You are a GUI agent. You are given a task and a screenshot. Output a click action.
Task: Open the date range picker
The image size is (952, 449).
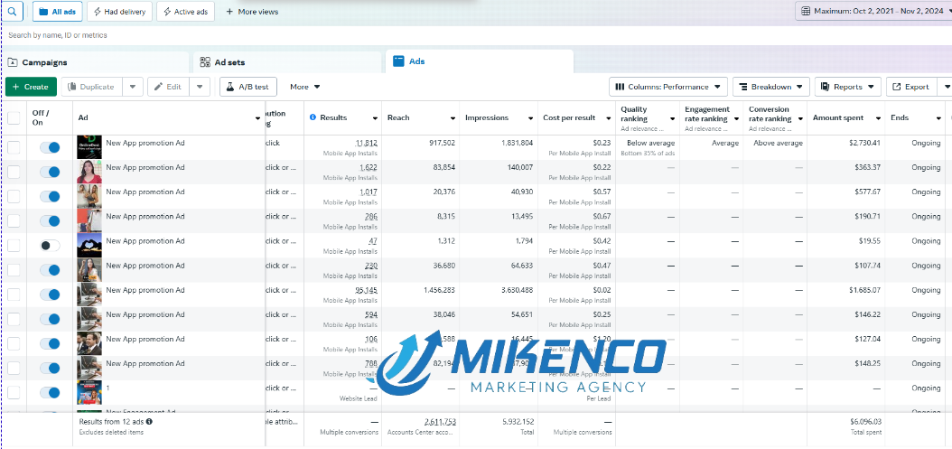point(873,11)
